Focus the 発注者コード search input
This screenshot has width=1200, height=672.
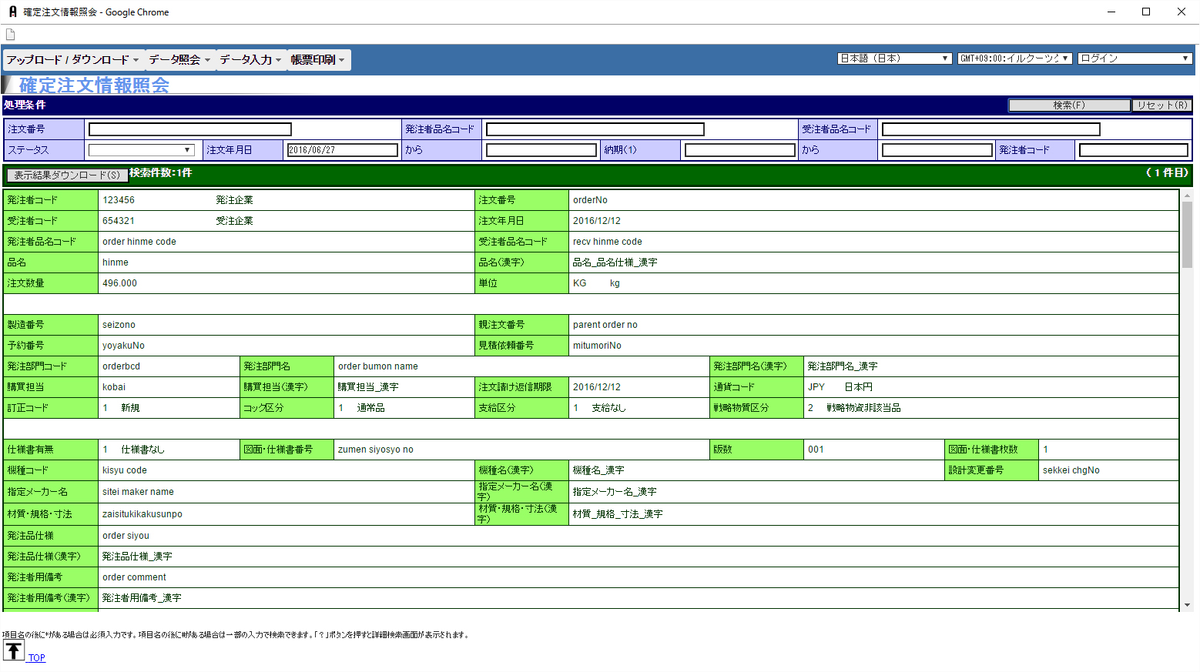click(1134, 150)
